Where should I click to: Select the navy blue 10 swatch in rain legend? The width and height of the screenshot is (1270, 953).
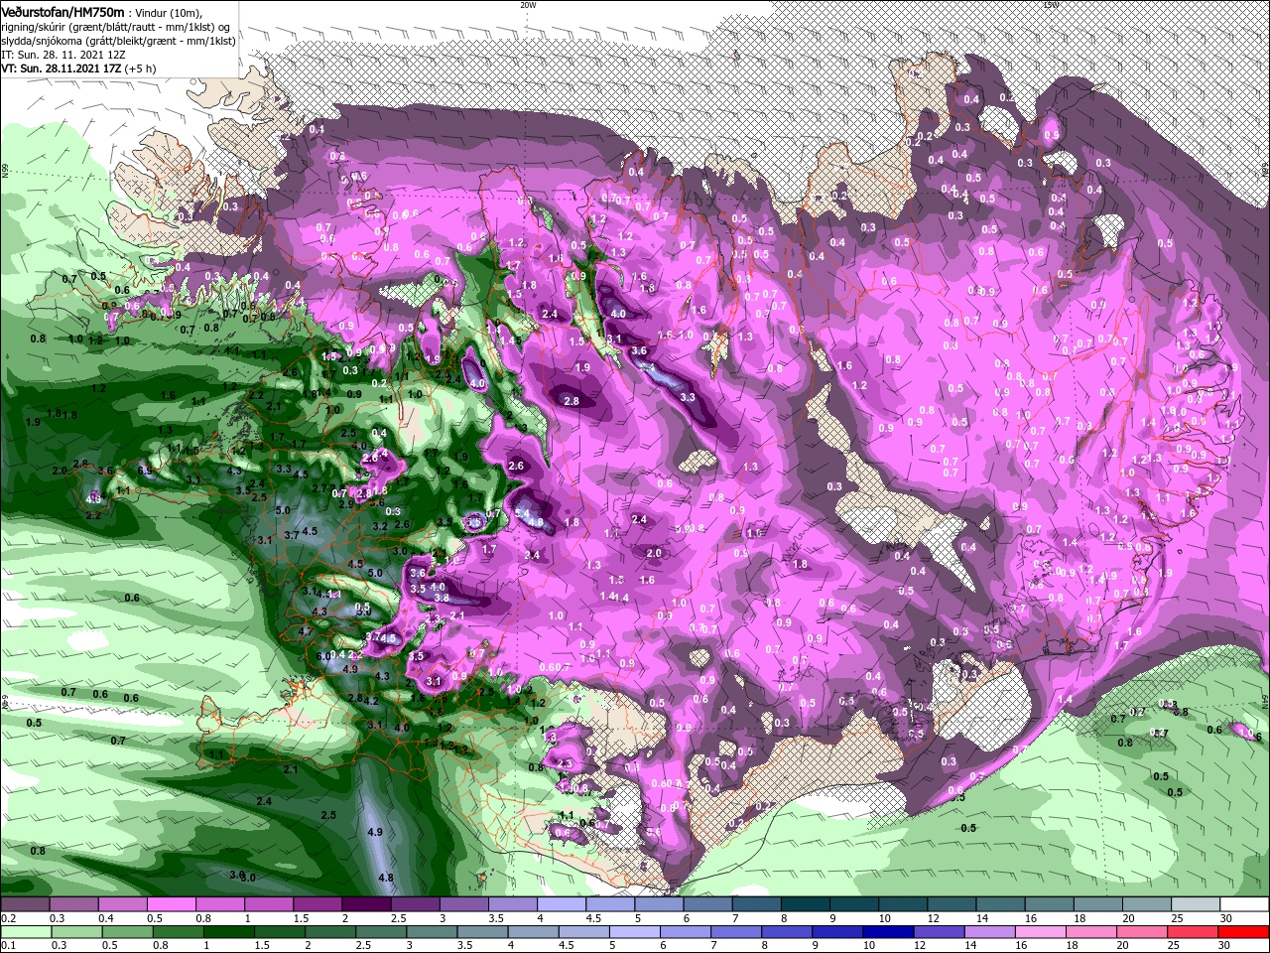[886, 932]
